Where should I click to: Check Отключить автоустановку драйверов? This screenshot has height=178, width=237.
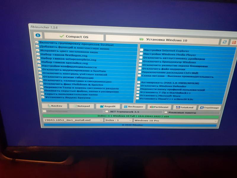[141, 58]
